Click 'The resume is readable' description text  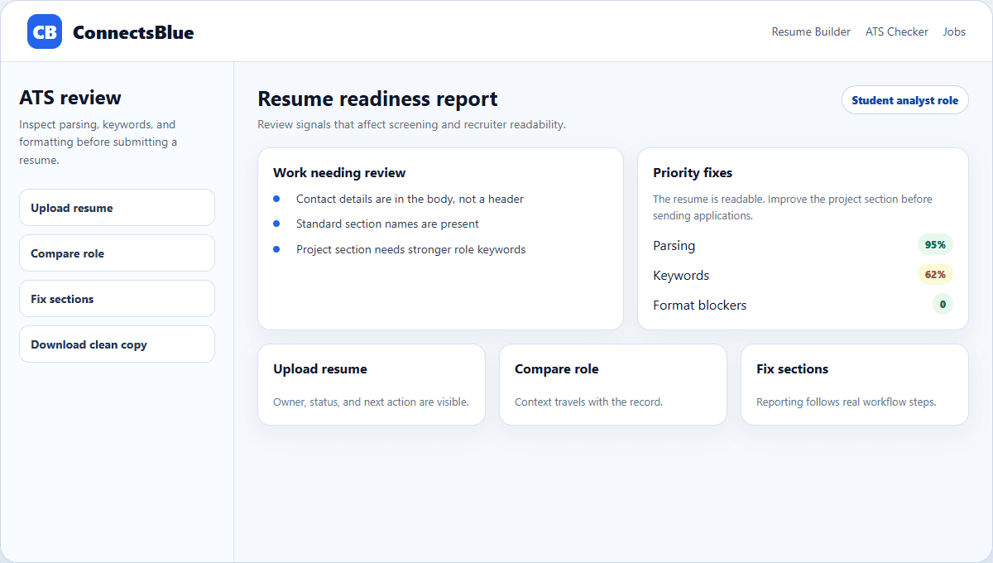792,207
